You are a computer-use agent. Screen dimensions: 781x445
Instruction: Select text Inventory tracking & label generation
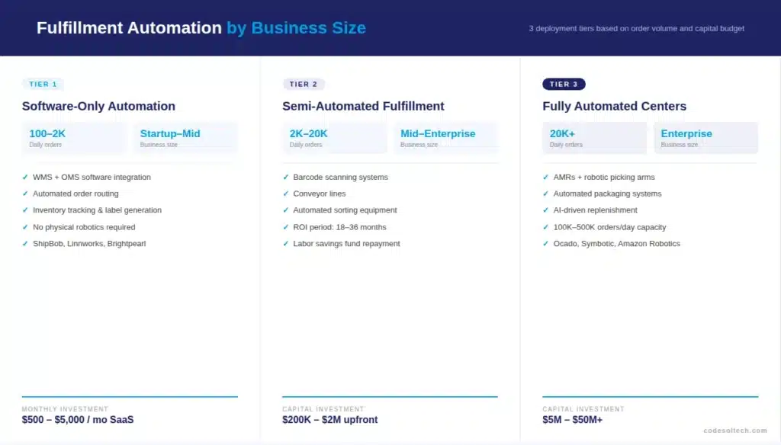tap(97, 210)
